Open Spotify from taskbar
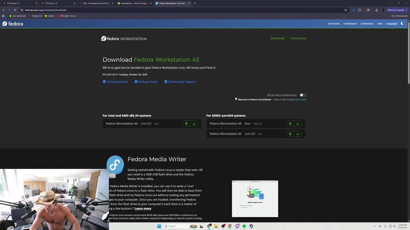 point(244,226)
